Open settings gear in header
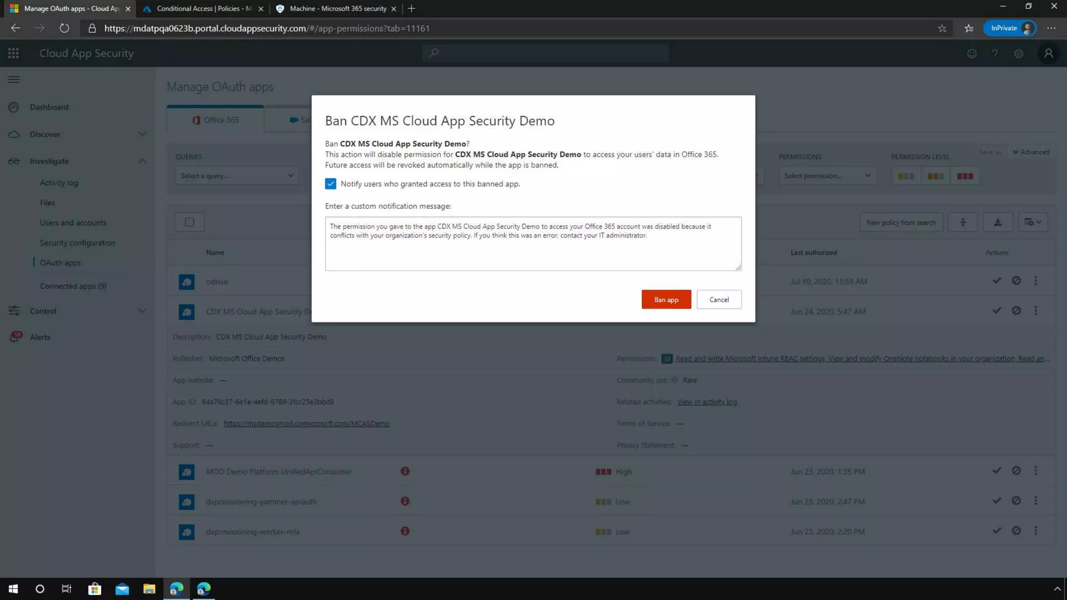1067x600 pixels. coord(1019,54)
